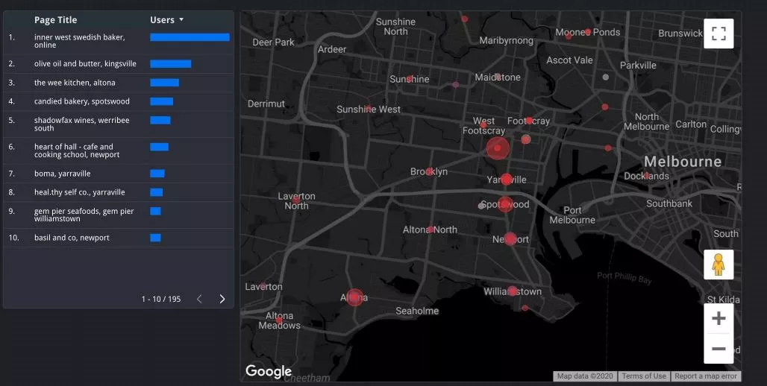Viewport: 767px width, 386px height.
Task: Click the Maribyrnong map label
Action: click(507, 40)
